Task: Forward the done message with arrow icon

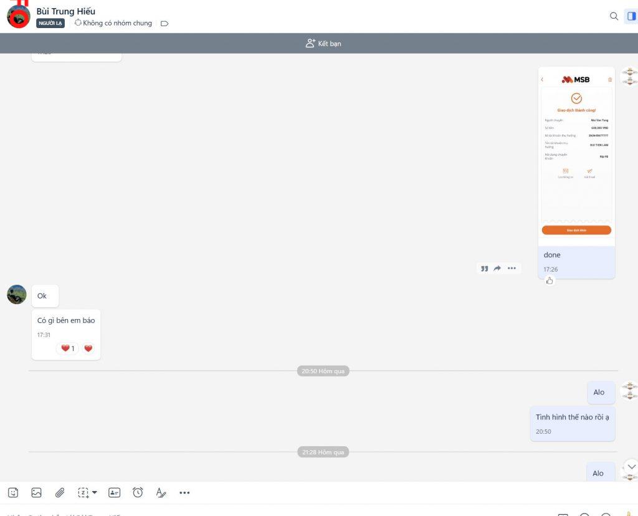Action: (497, 269)
